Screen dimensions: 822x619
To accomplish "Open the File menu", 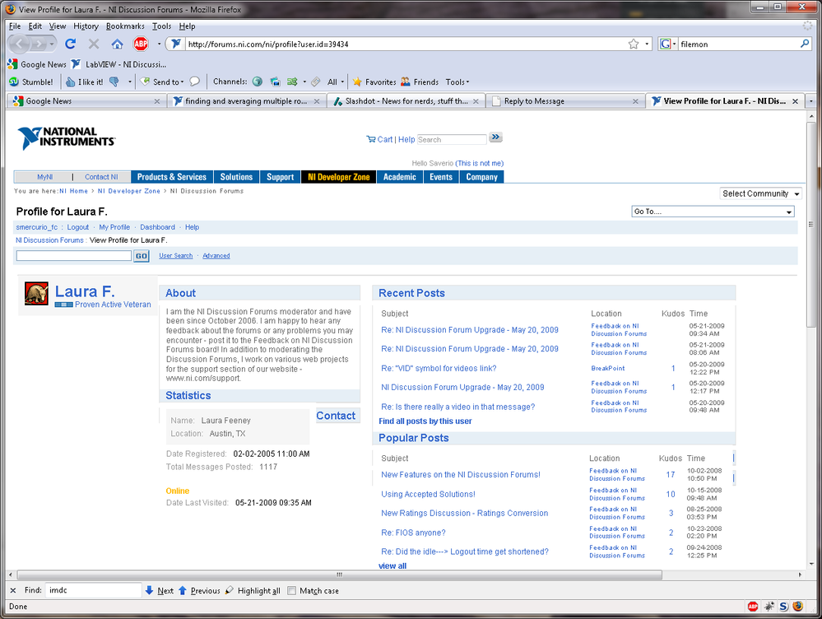I will click(x=15, y=26).
